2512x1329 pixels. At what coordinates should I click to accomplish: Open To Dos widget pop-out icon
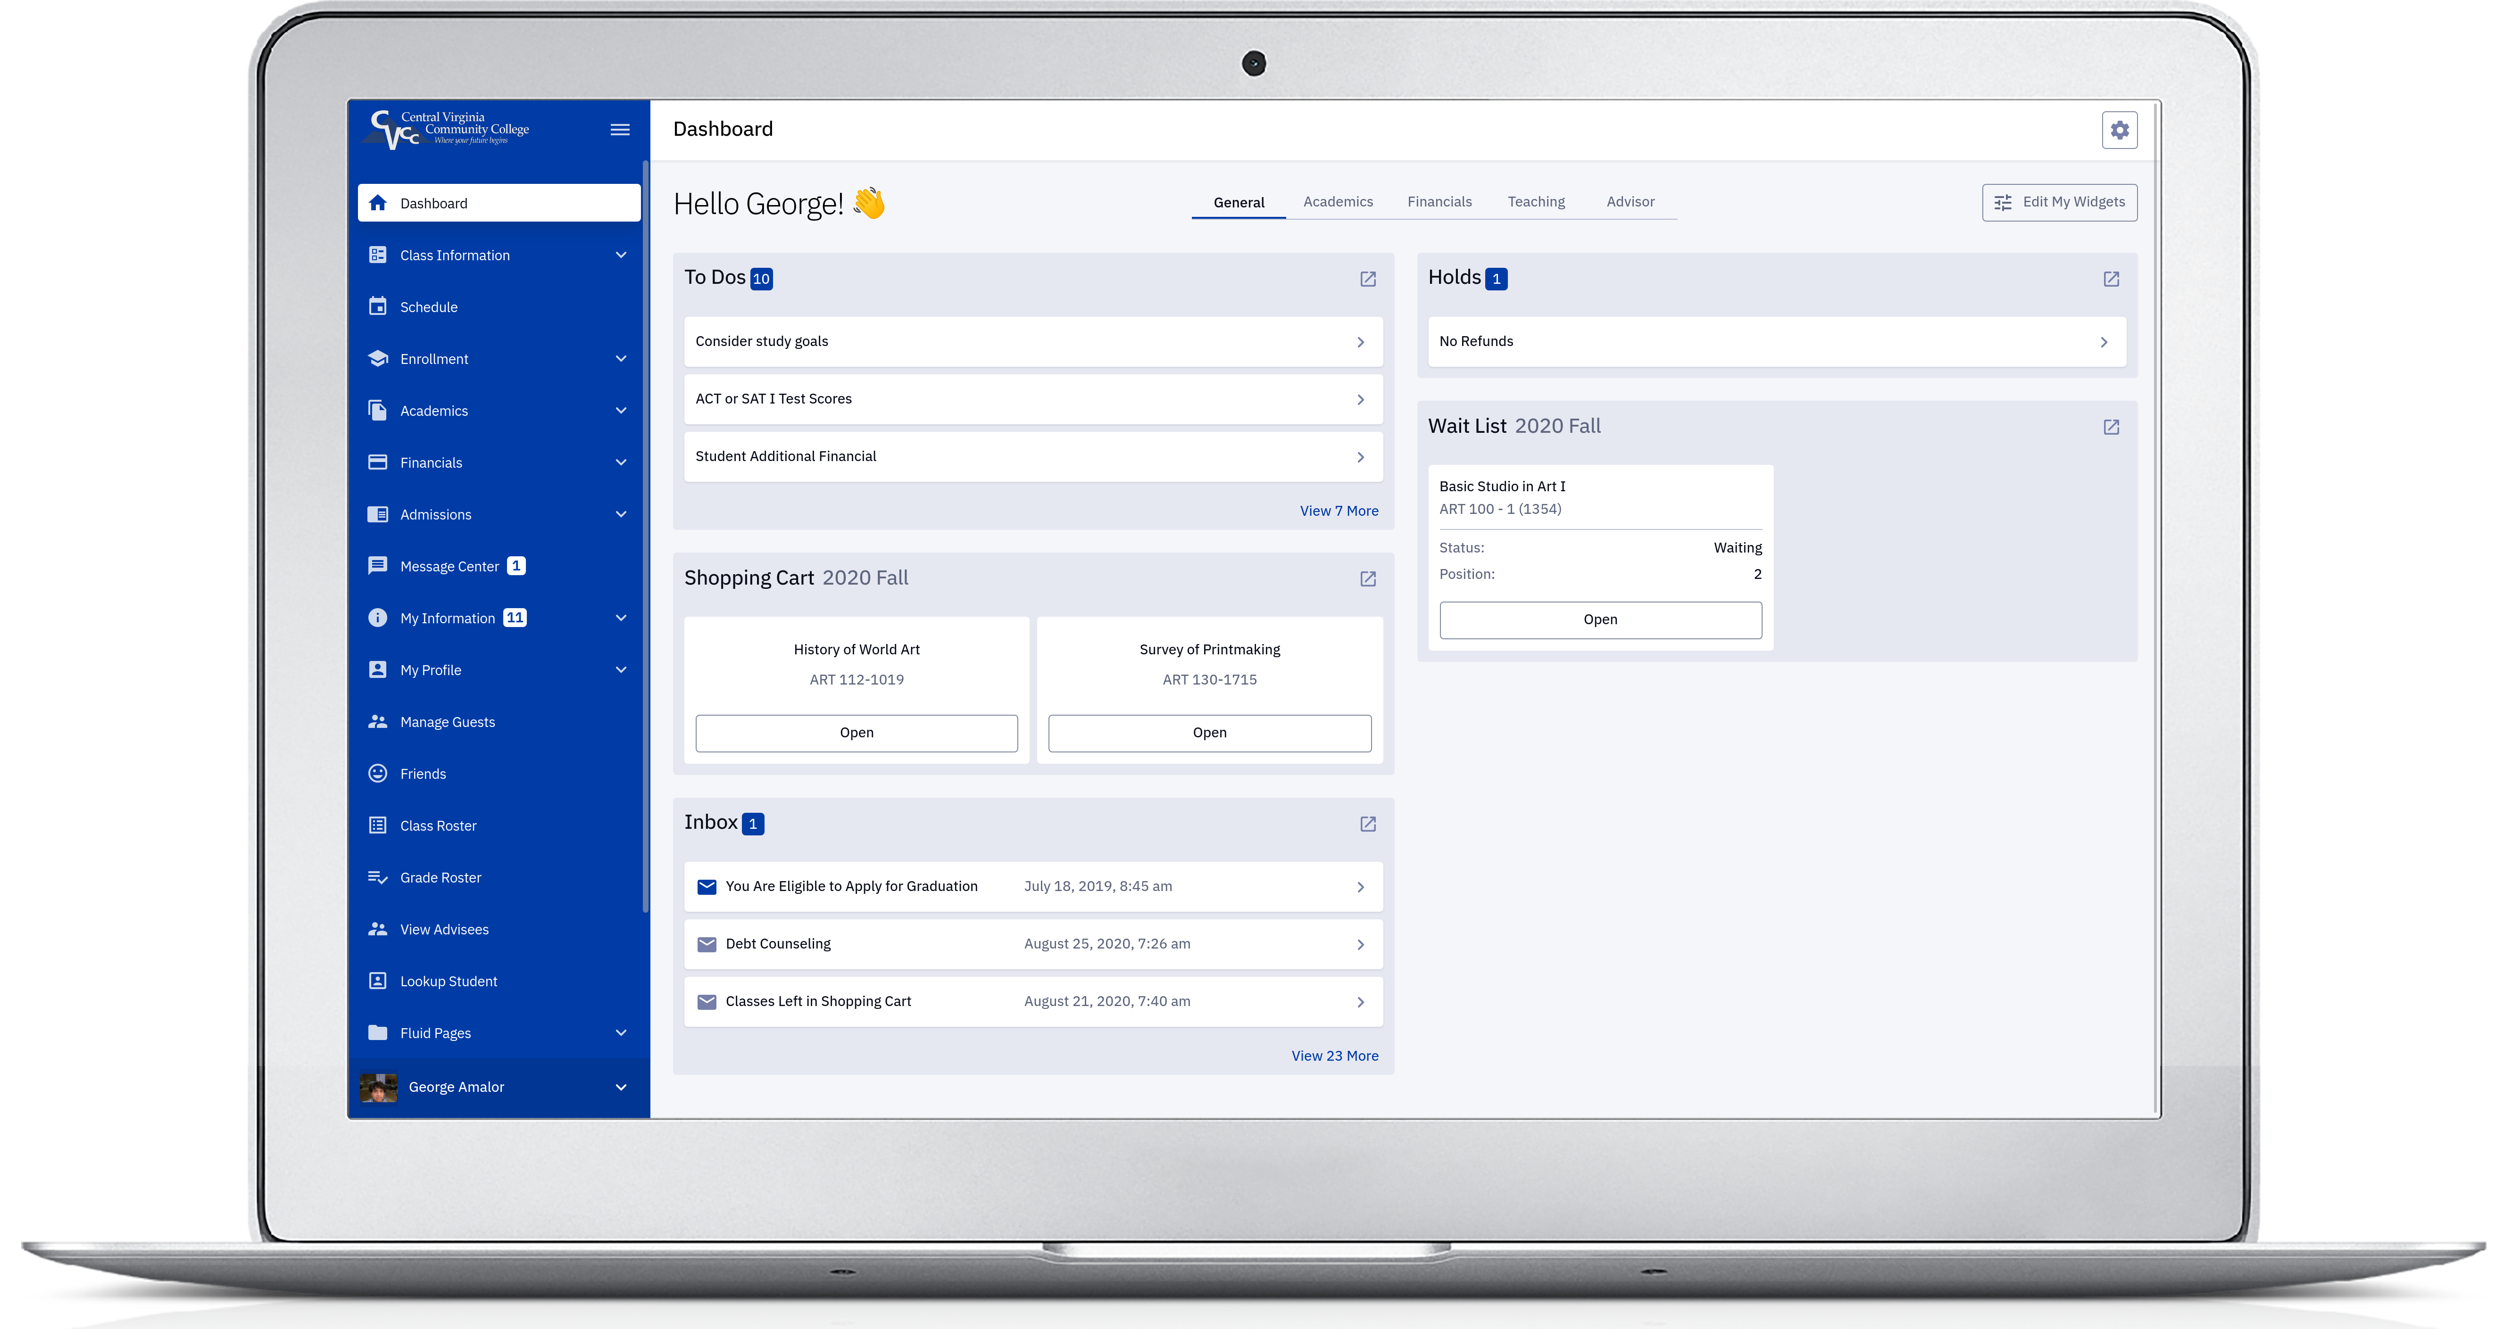1367,279
